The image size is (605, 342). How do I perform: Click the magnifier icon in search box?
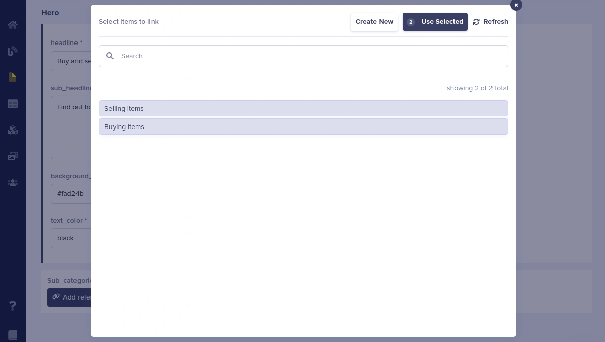tap(110, 56)
